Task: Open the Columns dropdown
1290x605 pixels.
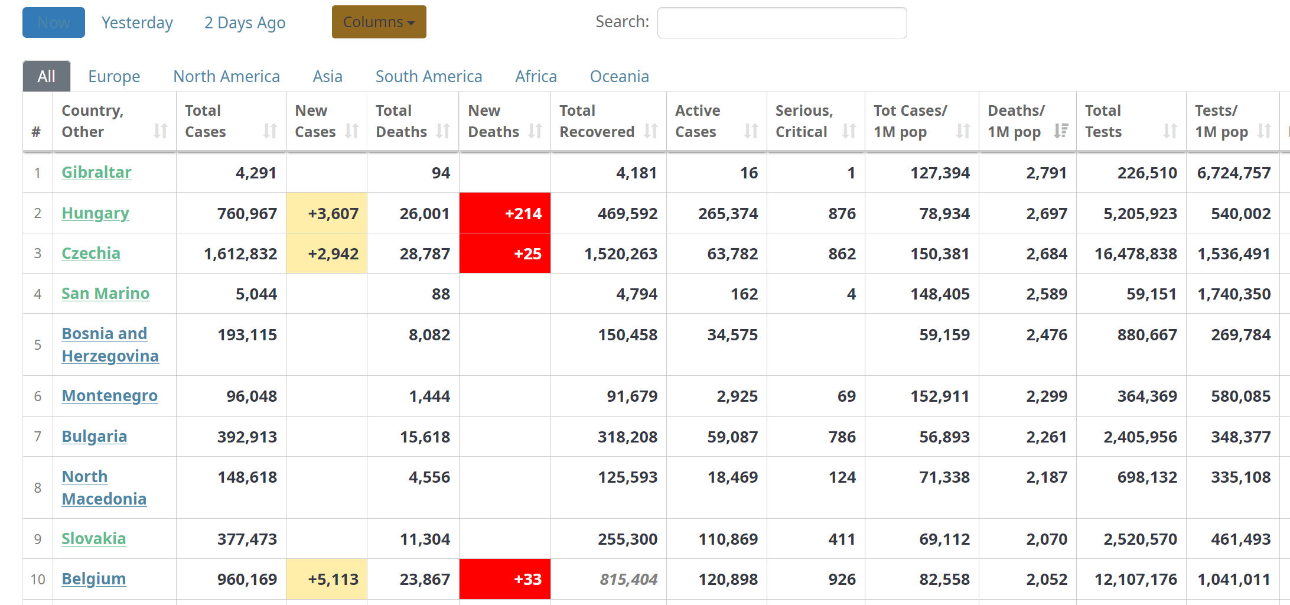Action: pyautogui.click(x=379, y=22)
